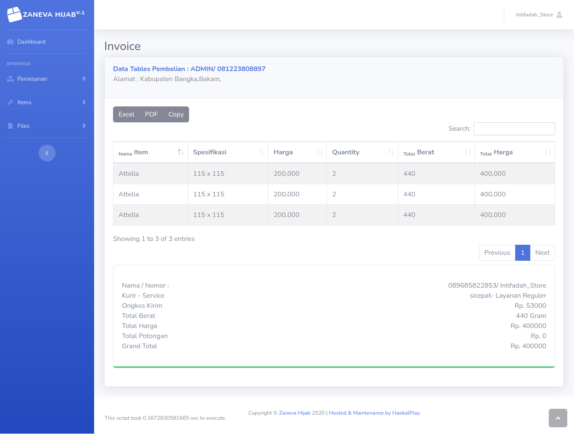Click the 'Kurir - Service' label
The height and width of the screenshot is (434, 574).
[x=143, y=296]
